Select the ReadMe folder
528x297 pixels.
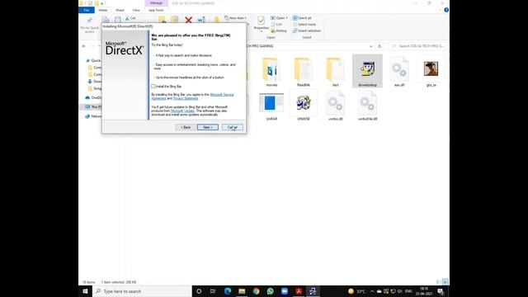point(304,72)
